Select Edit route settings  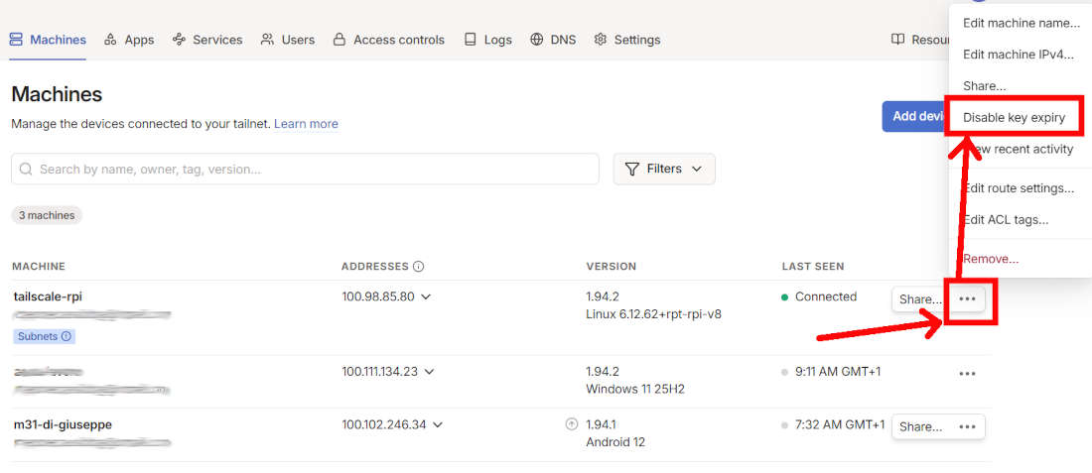pyautogui.click(x=1021, y=188)
